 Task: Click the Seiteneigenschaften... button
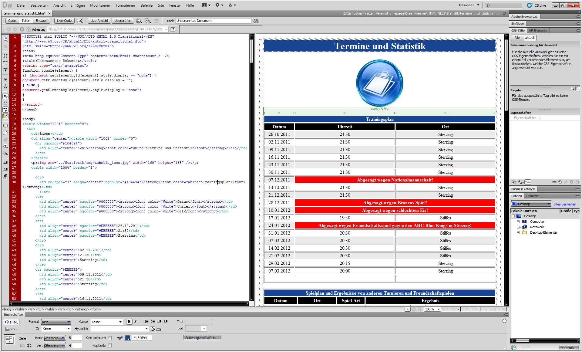coord(202,338)
